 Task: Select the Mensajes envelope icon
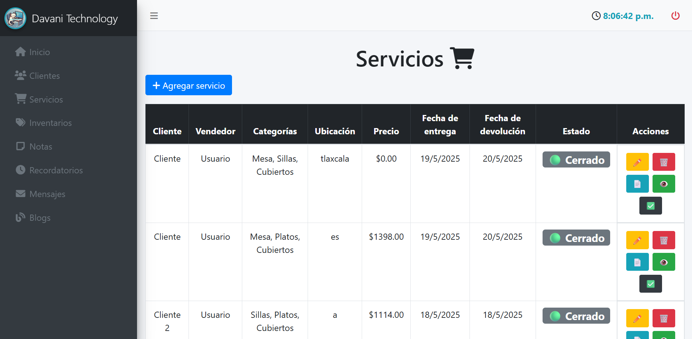tap(20, 193)
